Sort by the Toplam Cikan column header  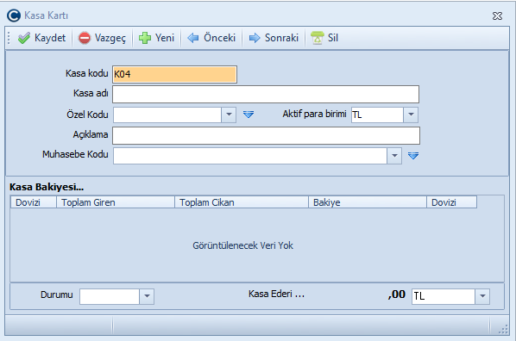242,202
